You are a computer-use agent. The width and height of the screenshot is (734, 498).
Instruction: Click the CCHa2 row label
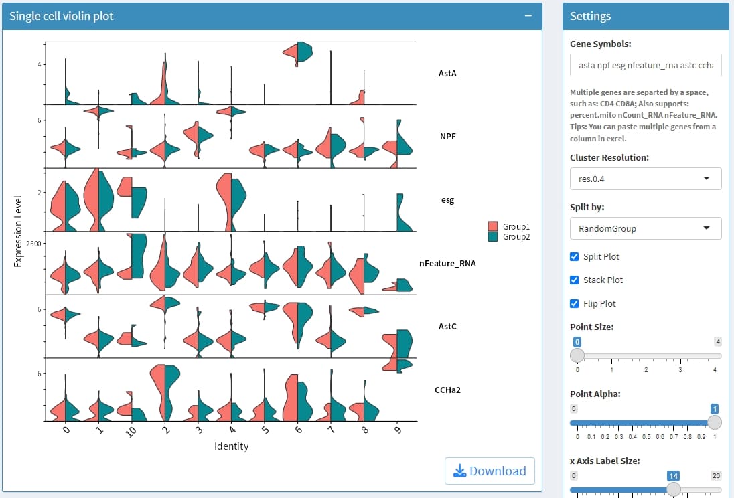[x=447, y=390]
